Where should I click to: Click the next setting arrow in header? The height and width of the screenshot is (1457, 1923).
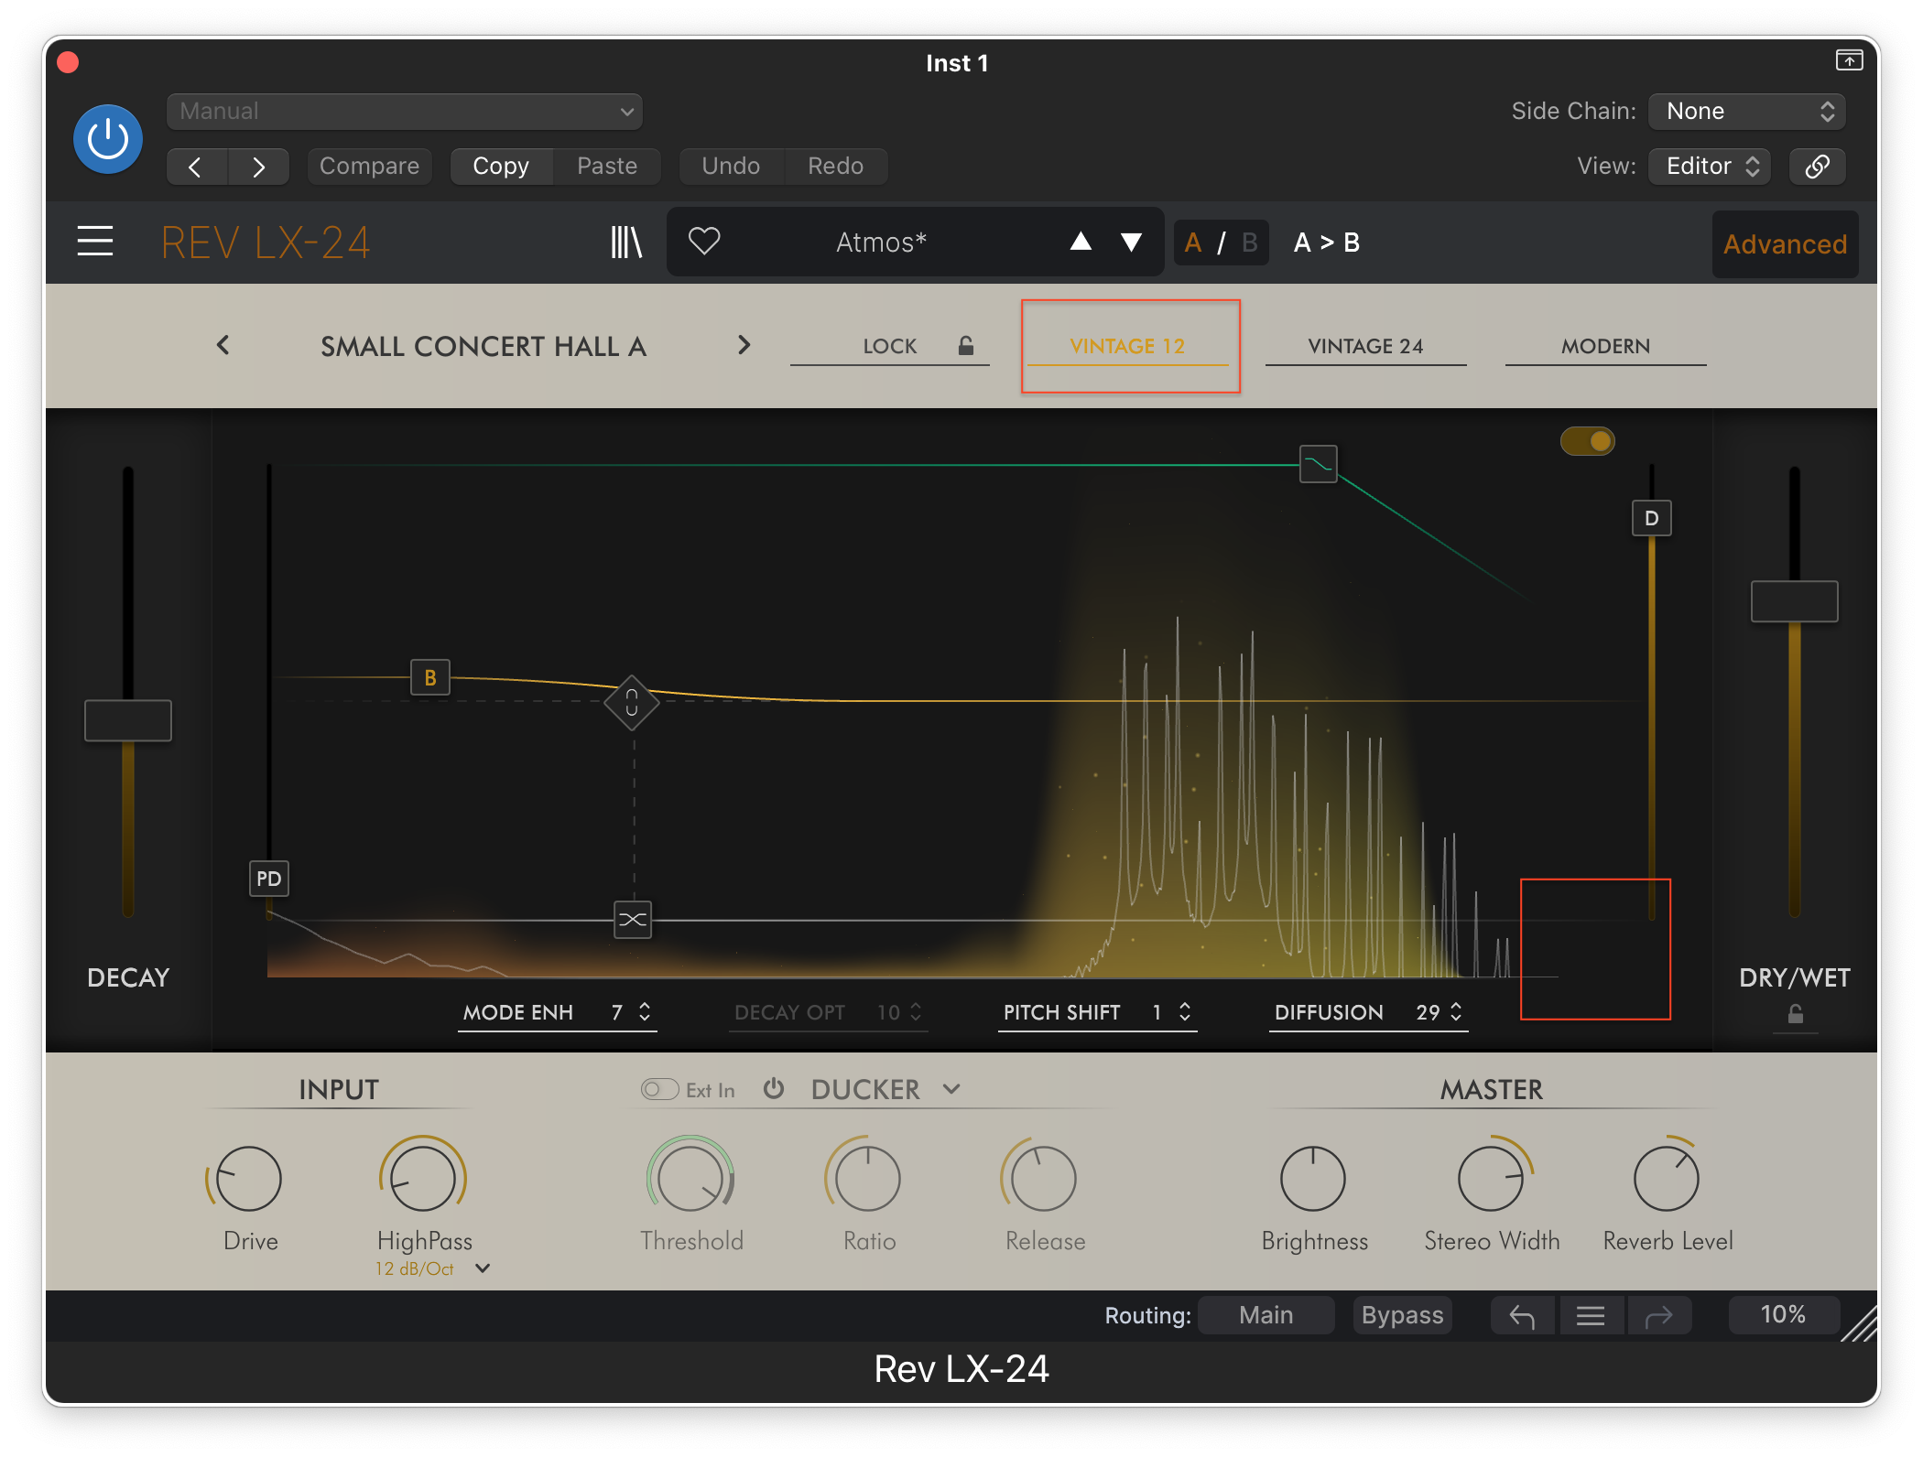[x=259, y=167]
